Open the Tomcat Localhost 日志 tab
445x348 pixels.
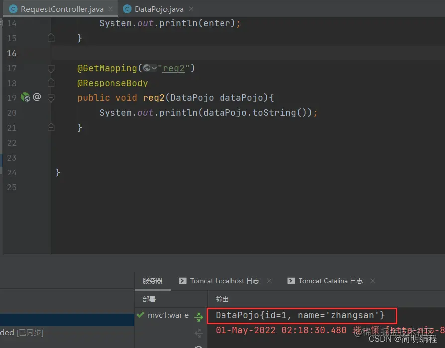(224, 281)
